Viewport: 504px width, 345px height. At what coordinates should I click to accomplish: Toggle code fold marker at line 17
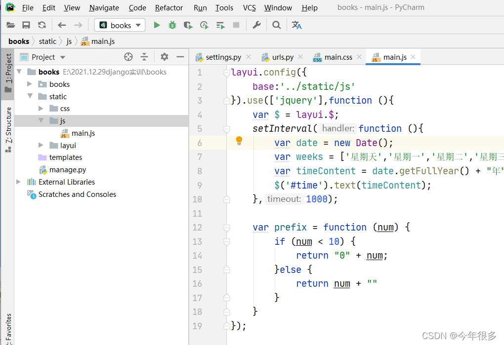coord(227,298)
